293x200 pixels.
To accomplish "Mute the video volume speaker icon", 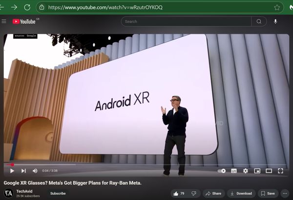I will point(35,171).
